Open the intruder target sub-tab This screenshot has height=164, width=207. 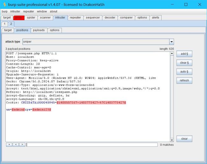(x=8, y=30)
